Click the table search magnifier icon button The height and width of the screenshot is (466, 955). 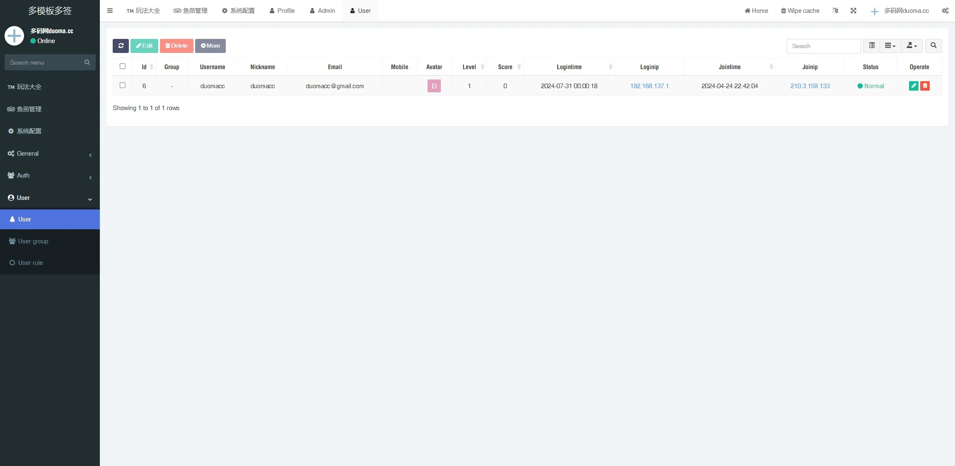[933, 46]
